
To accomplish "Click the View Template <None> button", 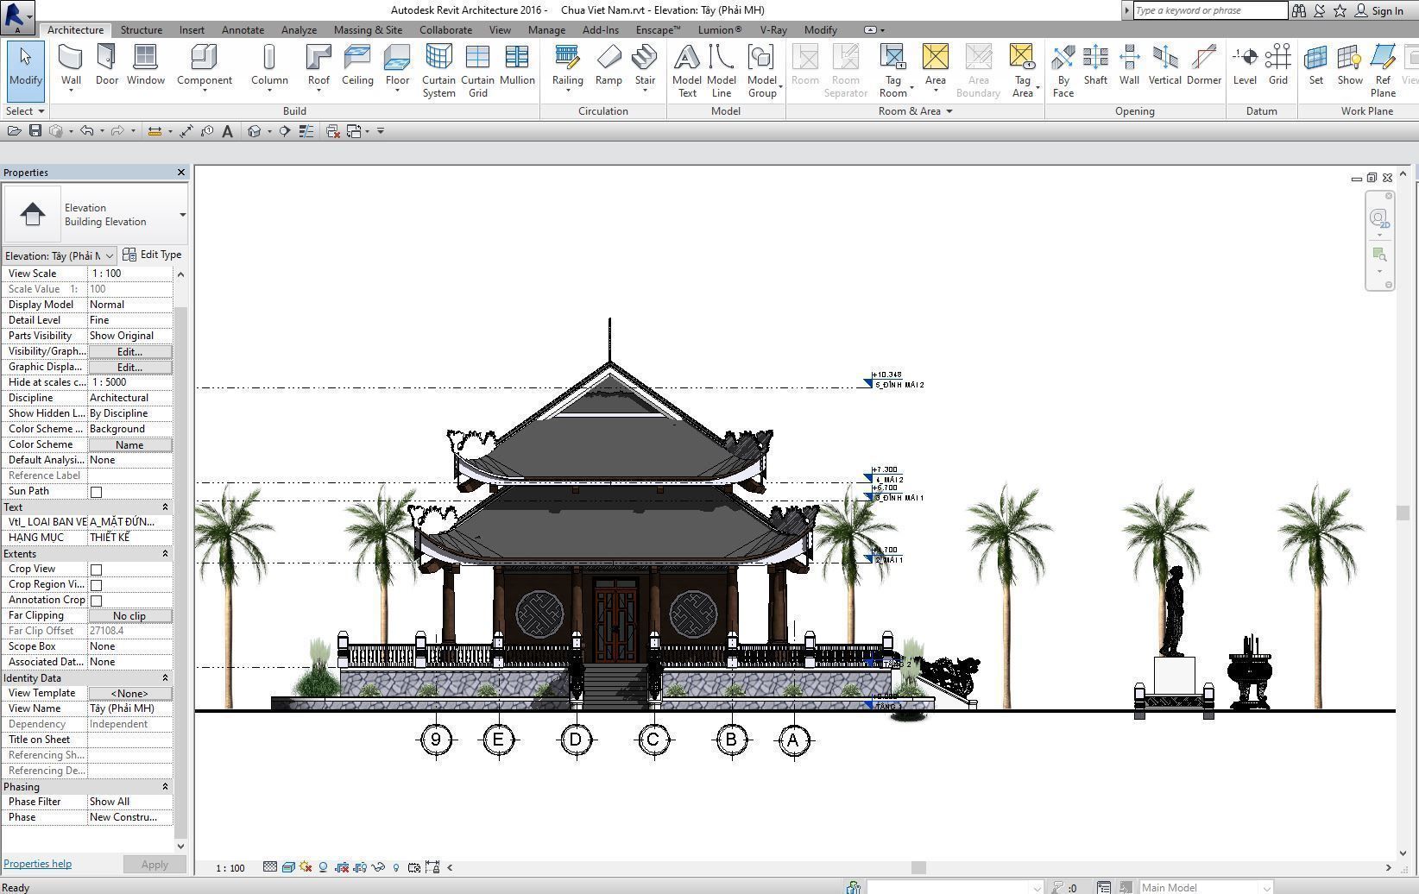I will point(129,694).
